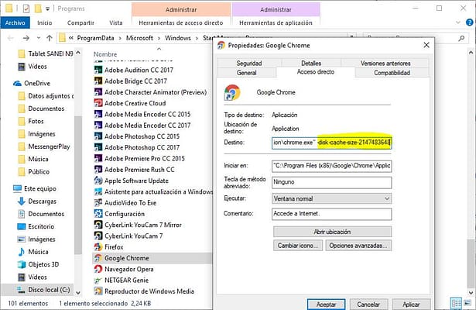Click the Apple Software Update icon

pyautogui.click(x=98, y=181)
